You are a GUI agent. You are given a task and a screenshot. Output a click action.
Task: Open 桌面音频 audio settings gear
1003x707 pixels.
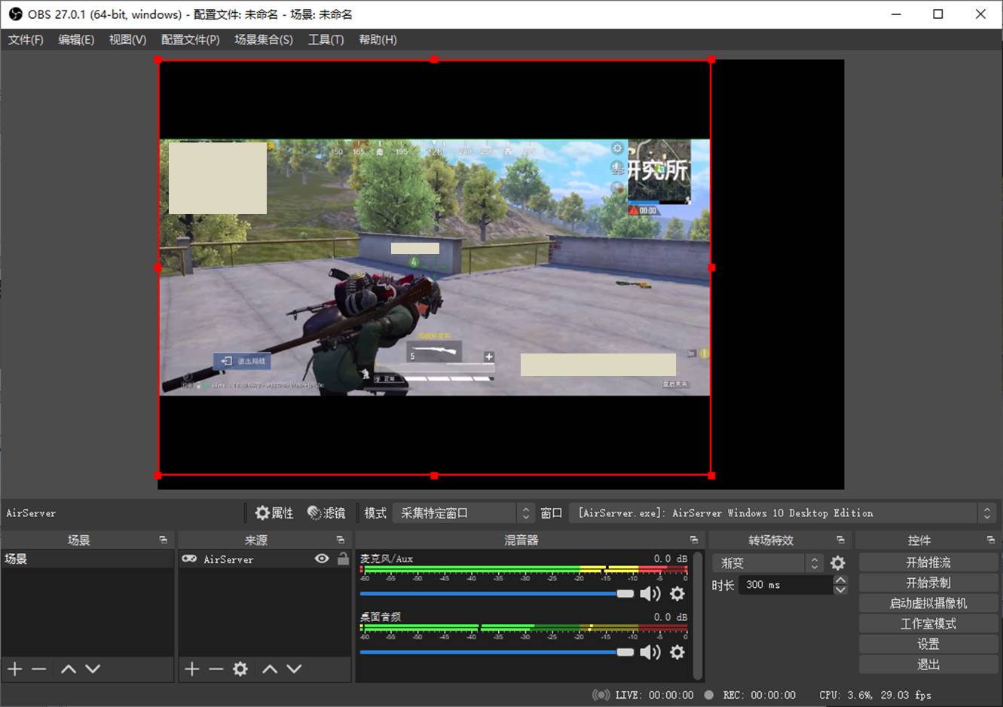pos(677,652)
